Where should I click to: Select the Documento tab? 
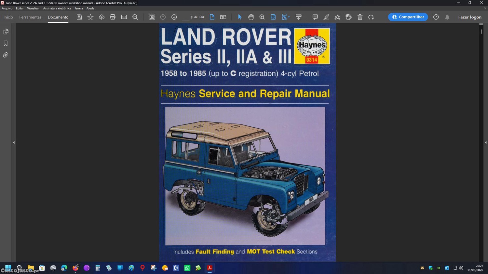(x=58, y=17)
